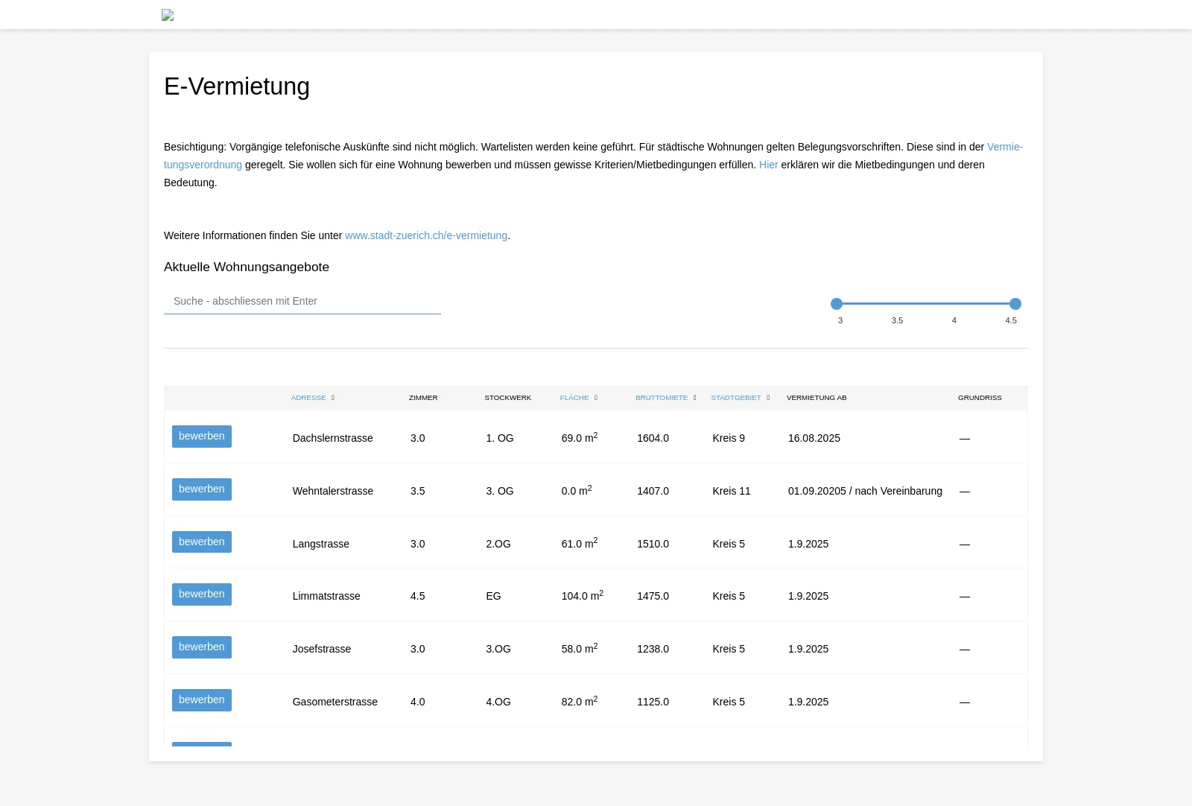Sort table by Stadtgebiet column
The width and height of the screenshot is (1192, 806).
741,398
